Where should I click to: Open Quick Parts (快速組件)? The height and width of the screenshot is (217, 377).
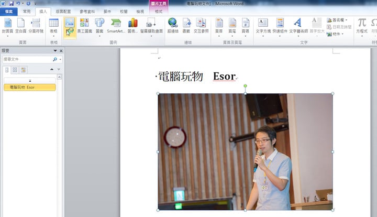coord(280,27)
